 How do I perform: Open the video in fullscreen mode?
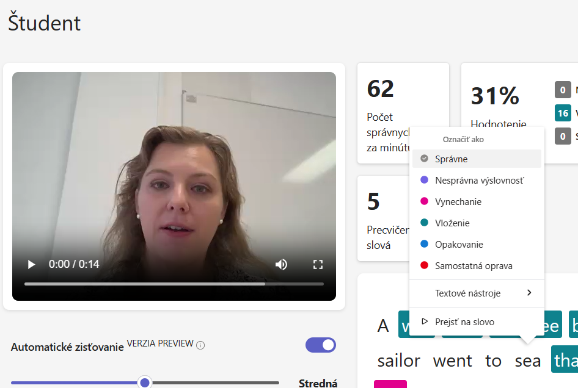318,264
